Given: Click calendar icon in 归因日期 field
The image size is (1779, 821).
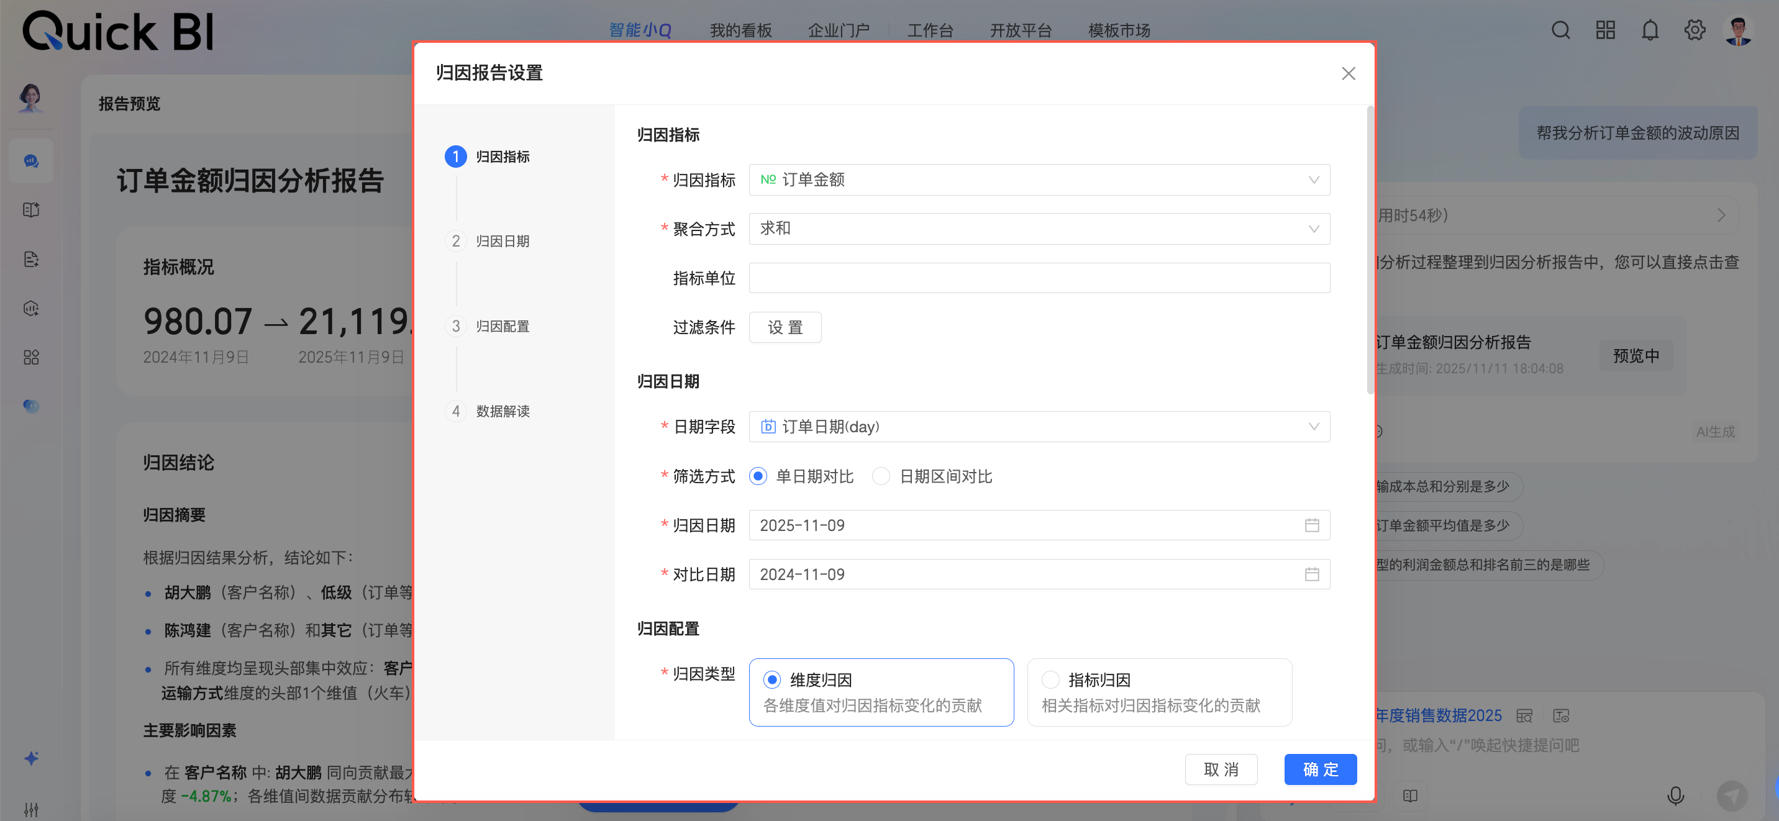Looking at the screenshot, I should [1311, 525].
